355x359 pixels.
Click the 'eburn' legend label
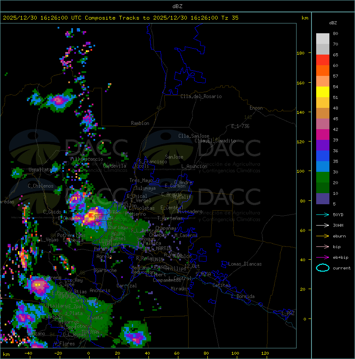tap(339, 236)
